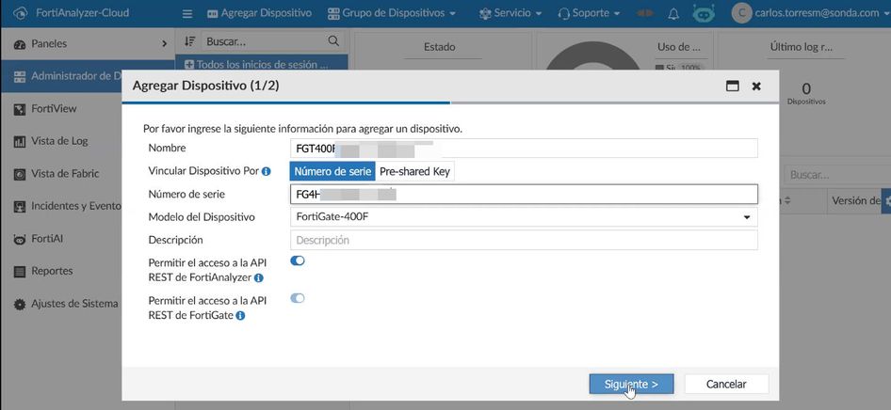The height and width of the screenshot is (410, 891).
Task: Click the Ajustes de Sistema gear icon
Action: pos(20,304)
